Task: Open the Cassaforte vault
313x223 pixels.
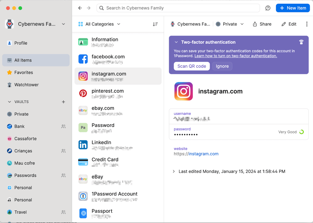Action: [36, 139]
